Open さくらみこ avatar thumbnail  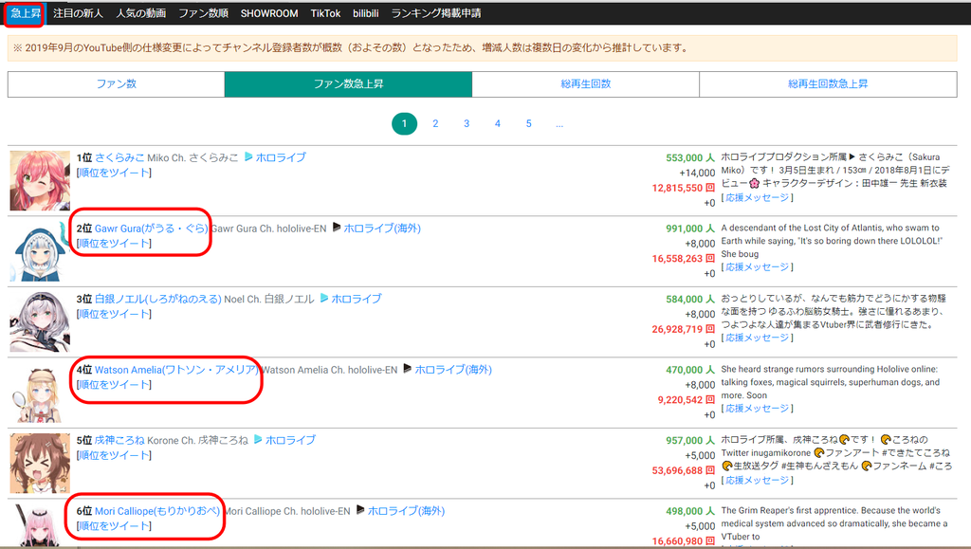40,181
